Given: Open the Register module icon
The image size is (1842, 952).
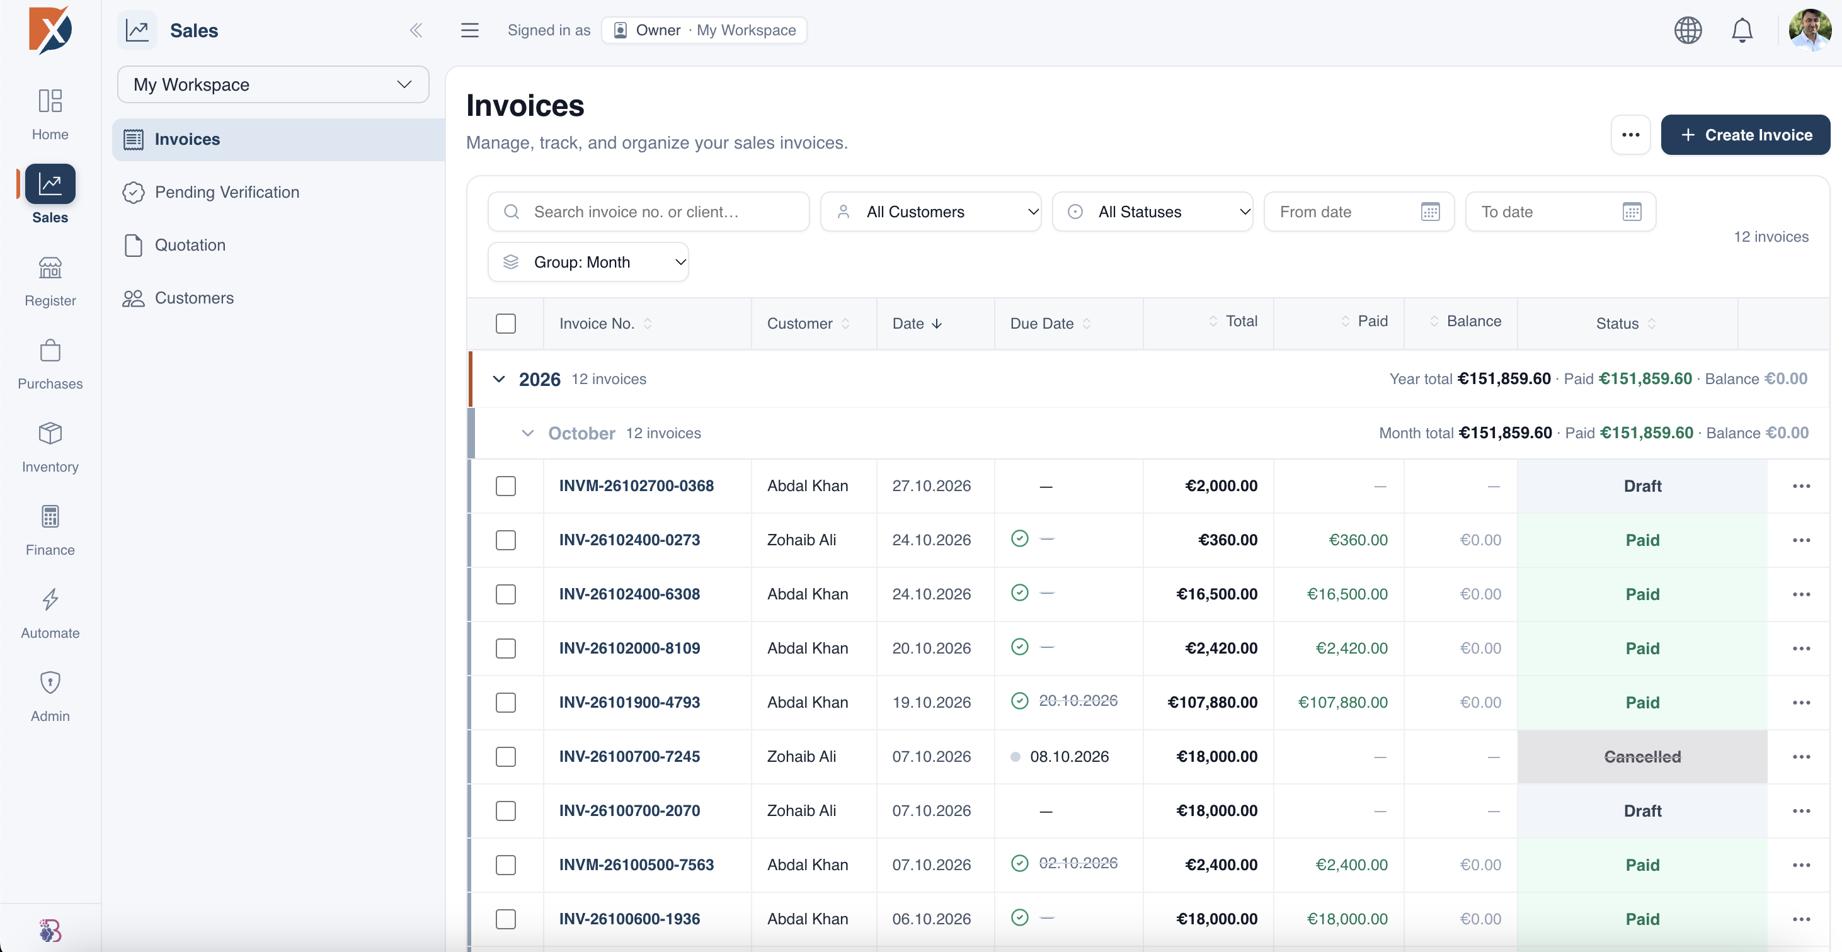Looking at the screenshot, I should tap(50, 268).
